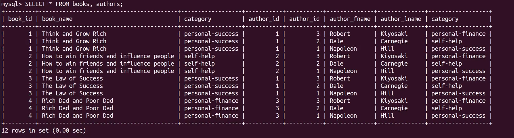
Task: Click 'Dale' in the second data row
Action: tap(336, 41)
